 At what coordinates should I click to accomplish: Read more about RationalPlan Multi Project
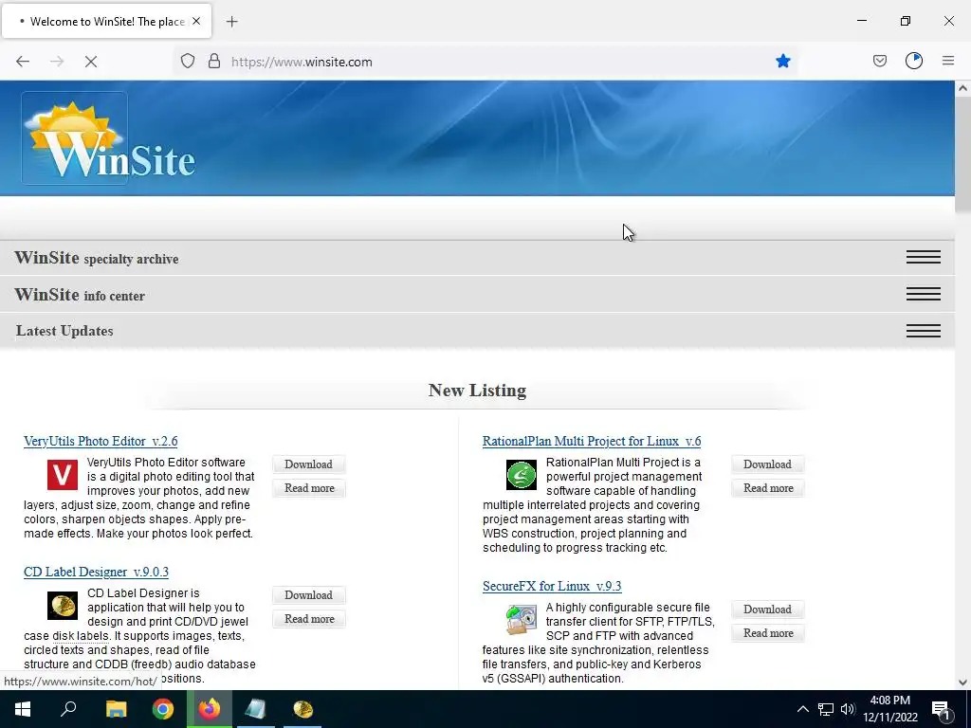coord(768,488)
